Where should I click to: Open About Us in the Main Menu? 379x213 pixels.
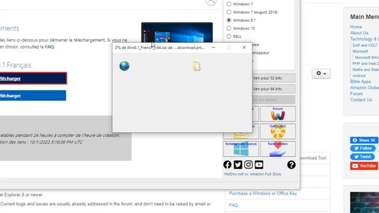point(359,33)
